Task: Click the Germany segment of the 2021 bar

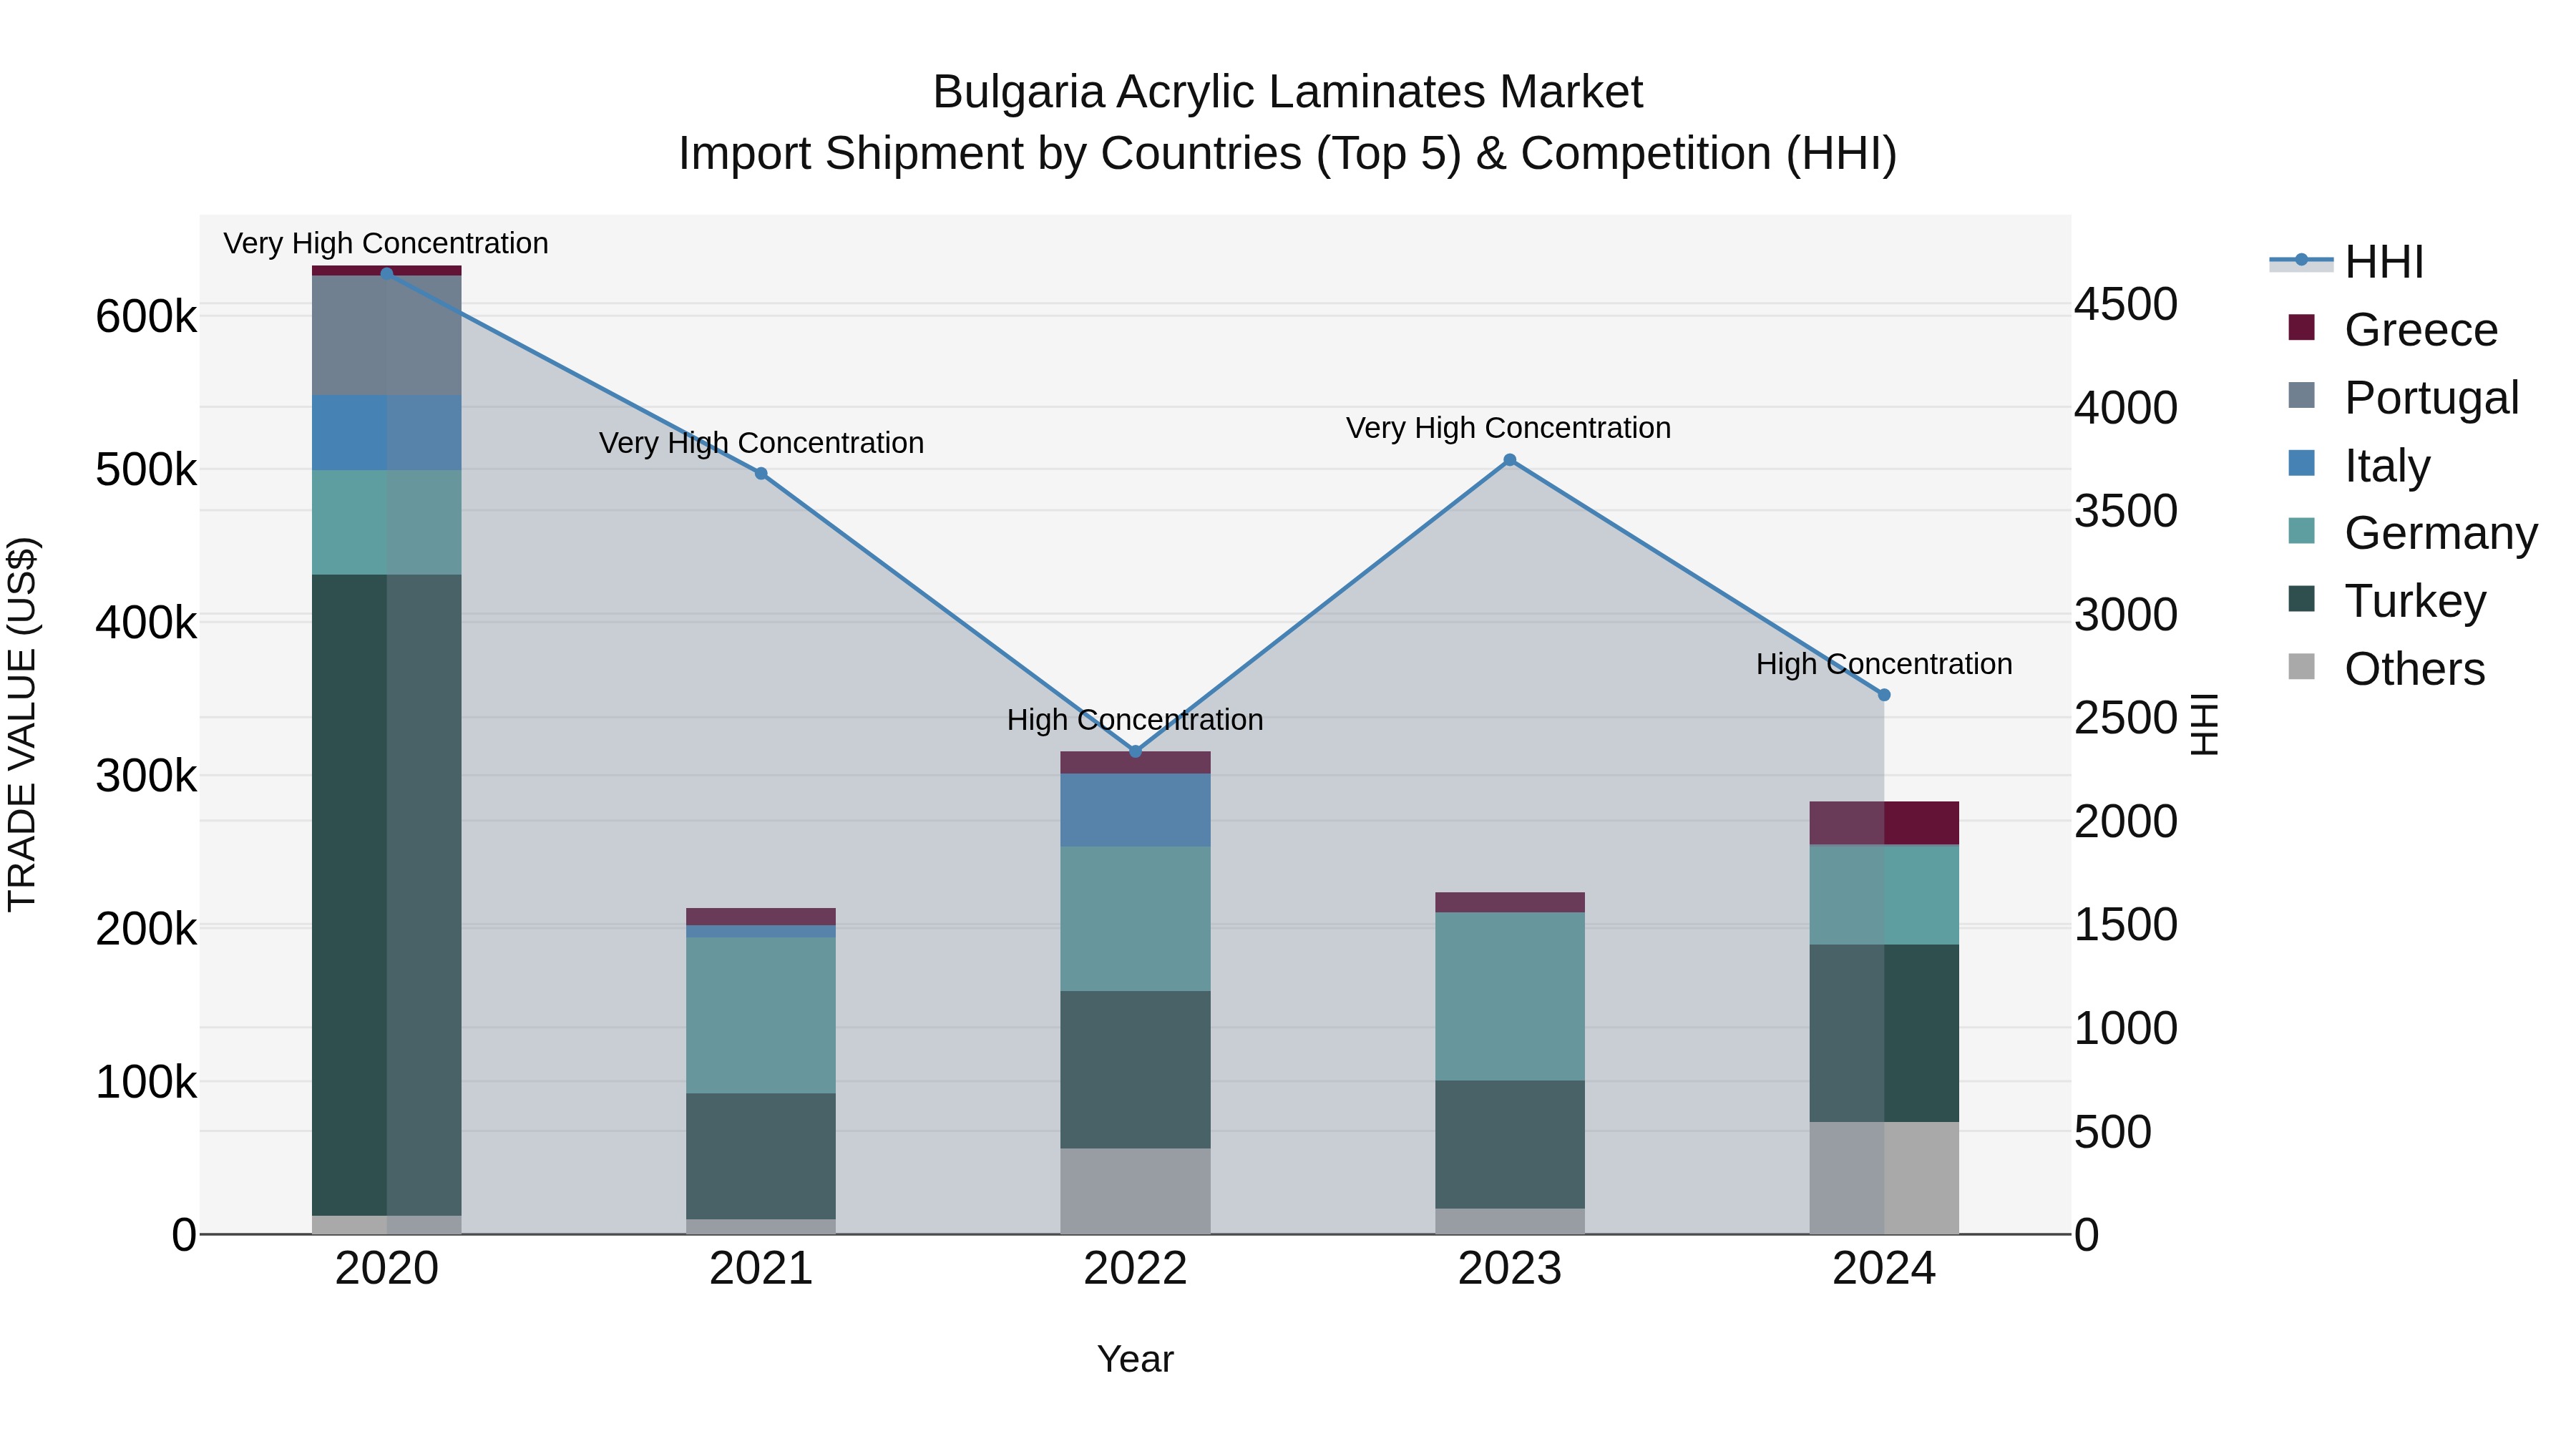Action: 761,1016
